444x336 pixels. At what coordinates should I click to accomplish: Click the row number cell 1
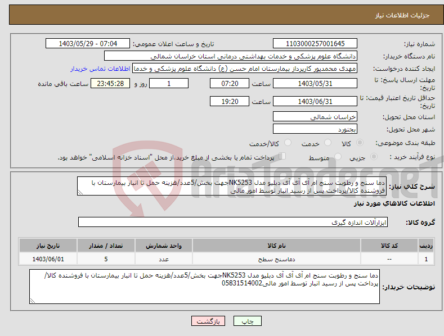pos(426,259)
